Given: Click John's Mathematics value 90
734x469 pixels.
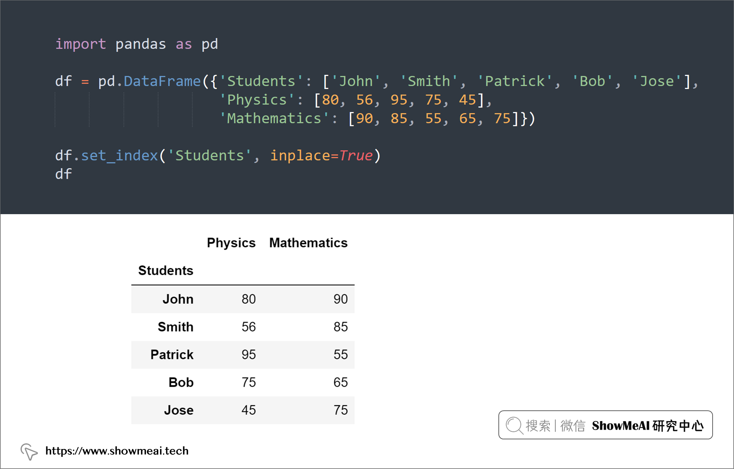Looking at the screenshot, I should tap(341, 299).
